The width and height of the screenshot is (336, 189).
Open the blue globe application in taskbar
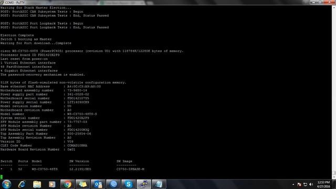113,184
